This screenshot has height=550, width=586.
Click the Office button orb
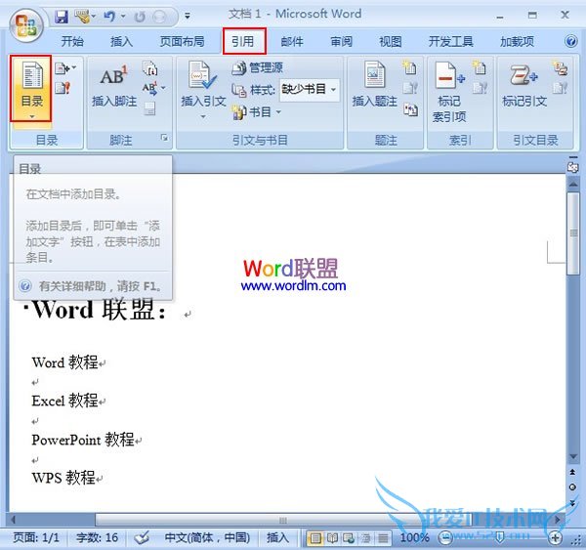point(26,25)
